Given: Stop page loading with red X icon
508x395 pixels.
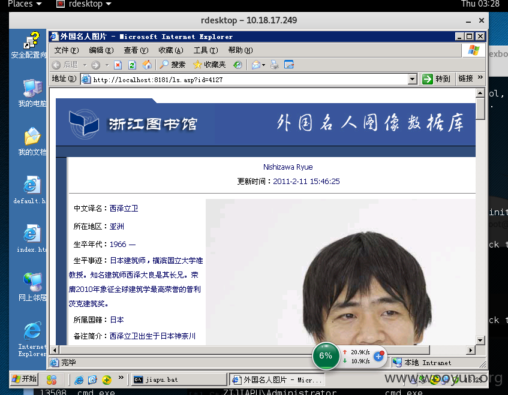Looking at the screenshot, I should [118, 65].
